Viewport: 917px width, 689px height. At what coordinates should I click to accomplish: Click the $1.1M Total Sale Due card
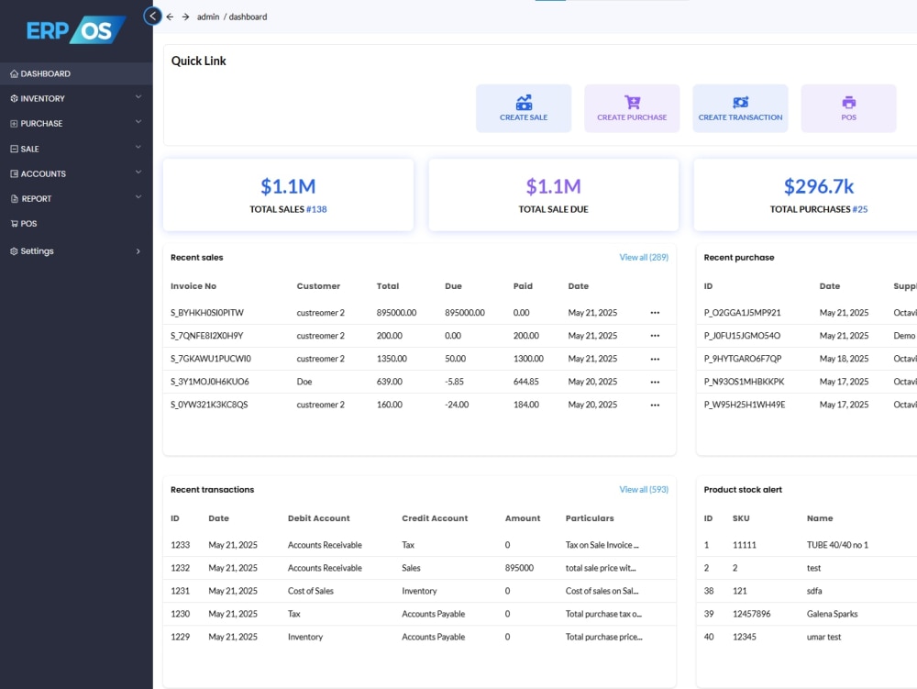click(x=554, y=194)
